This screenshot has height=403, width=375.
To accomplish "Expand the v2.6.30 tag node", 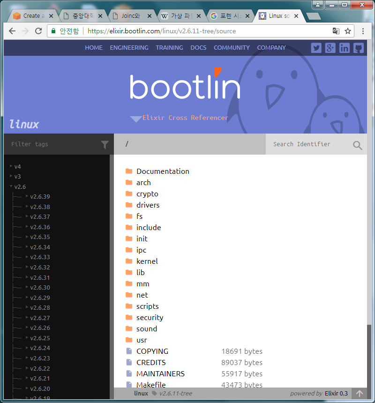I will pyautogui.click(x=27, y=287).
